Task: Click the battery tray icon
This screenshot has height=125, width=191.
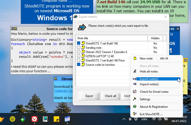Action: (166, 119)
